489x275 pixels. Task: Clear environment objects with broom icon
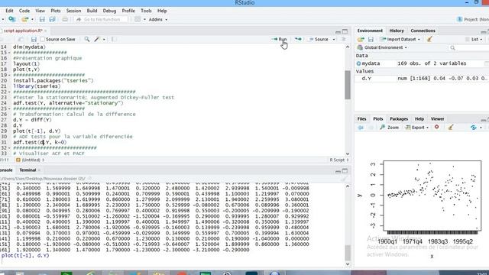coord(429,39)
